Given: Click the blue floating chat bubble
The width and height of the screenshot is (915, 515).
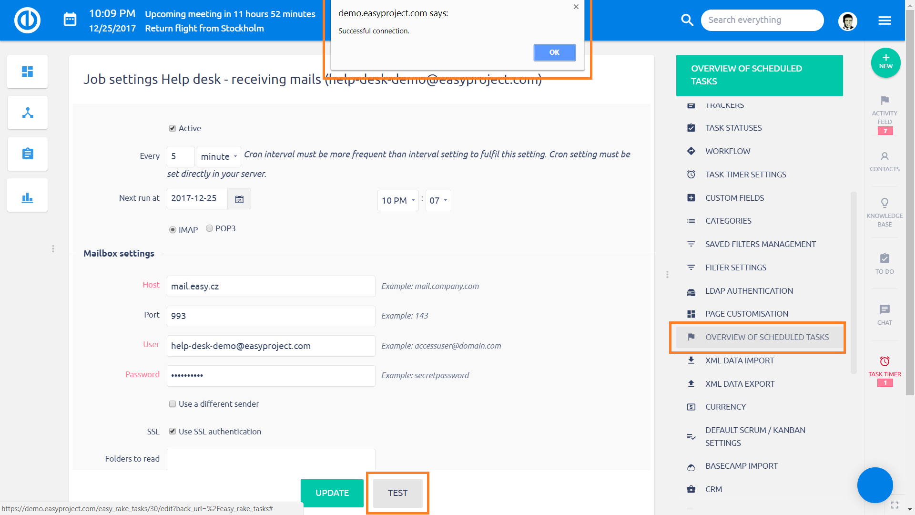Looking at the screenshot, I should point(874,485).
